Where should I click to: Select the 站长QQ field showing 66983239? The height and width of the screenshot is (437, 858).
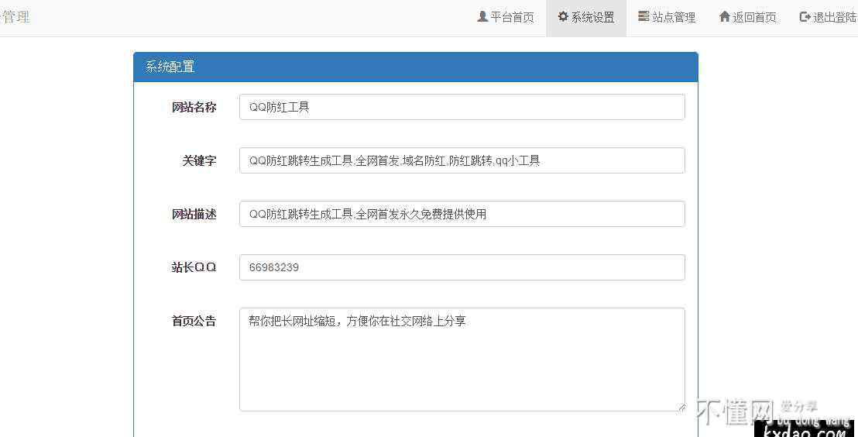click(x=462, y=267)
